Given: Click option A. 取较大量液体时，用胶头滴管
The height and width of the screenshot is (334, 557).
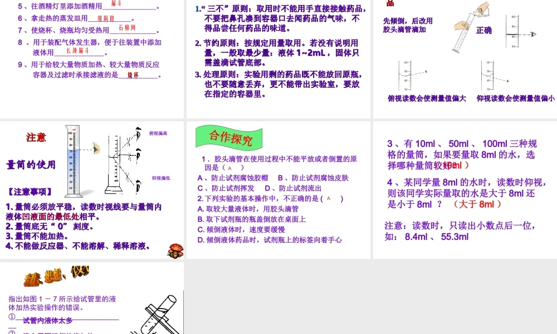Looking at the screenshot, I should click(248, 209).
